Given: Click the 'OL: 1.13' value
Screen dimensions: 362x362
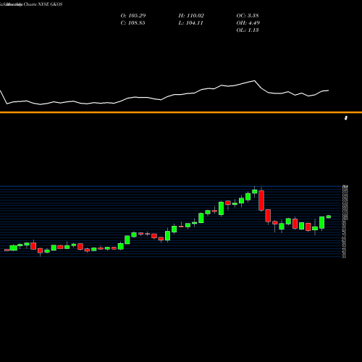Looking at the screenshot, I should [248, 30].
